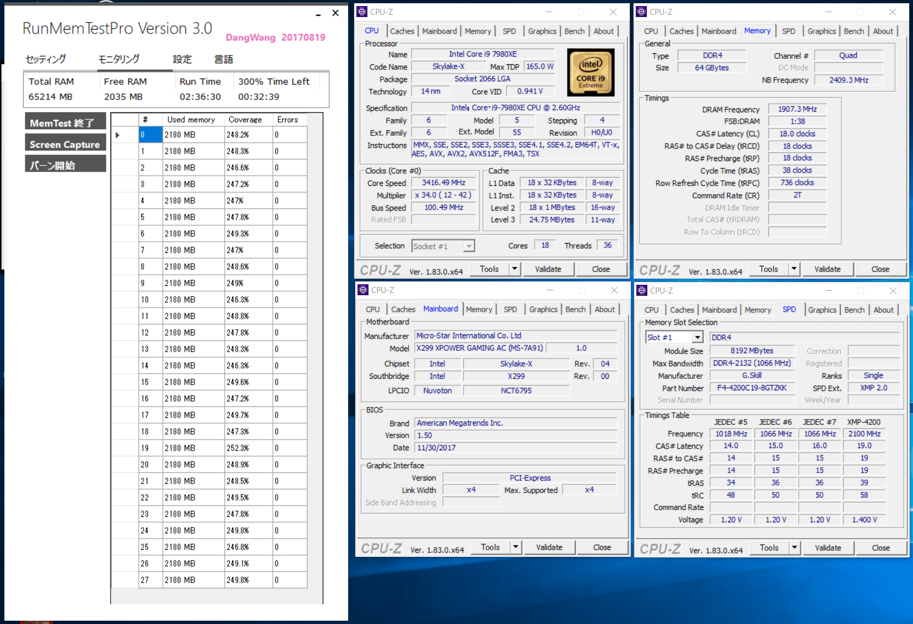Minimize the RunMemTestPro window
This screenshot has height=624, width=913.
(x=318, y=14)
